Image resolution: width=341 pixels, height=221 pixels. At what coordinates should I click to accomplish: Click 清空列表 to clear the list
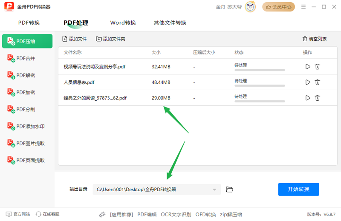(315, 39)
